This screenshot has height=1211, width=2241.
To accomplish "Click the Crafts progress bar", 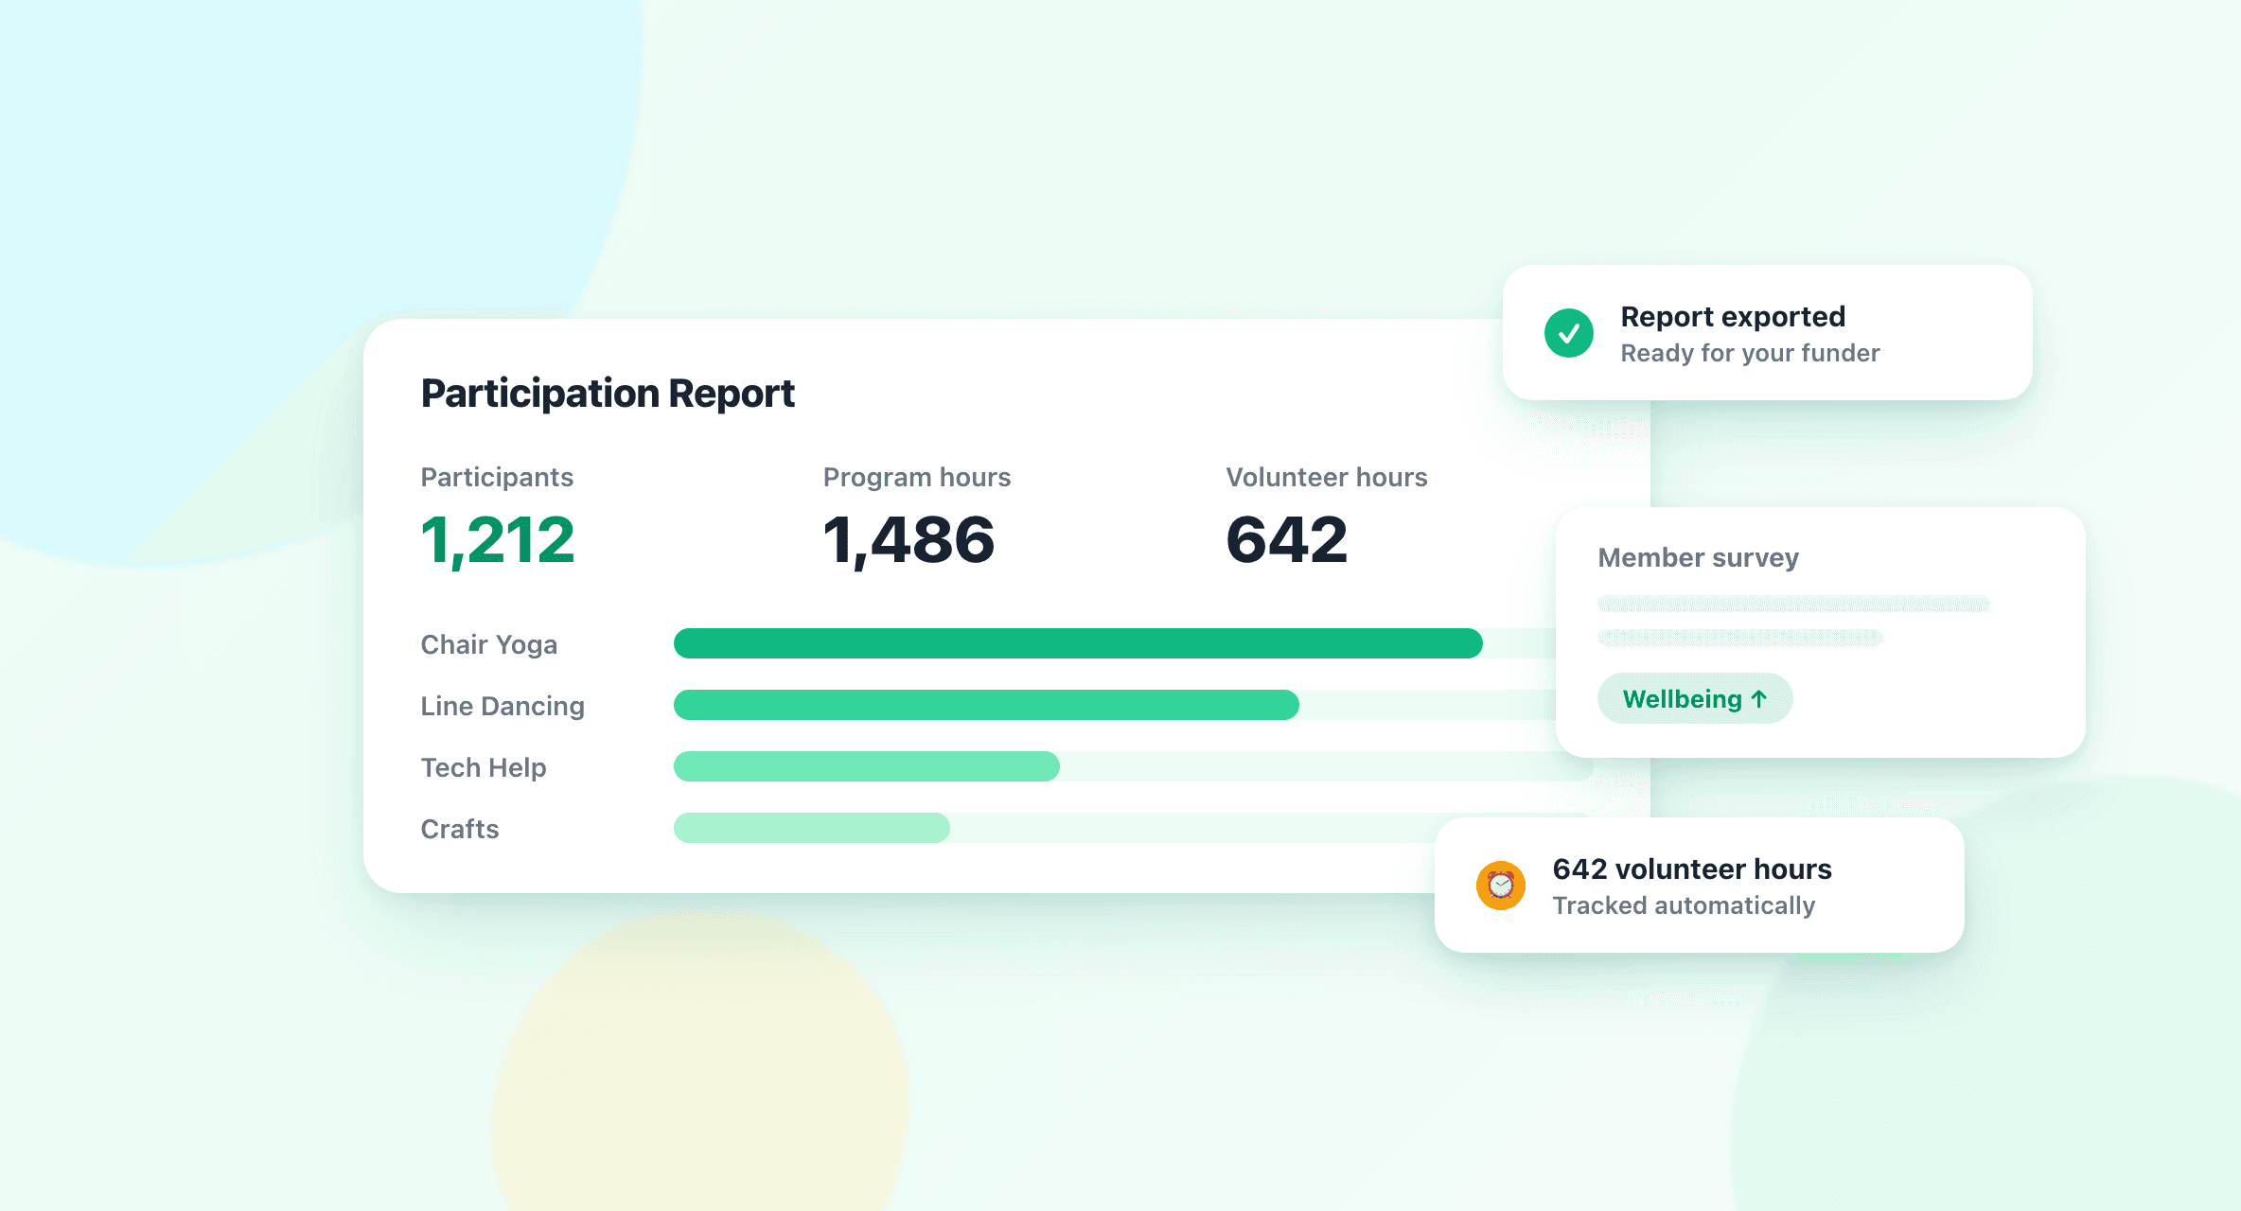I will pyautogui.click(x=812, y=828).
